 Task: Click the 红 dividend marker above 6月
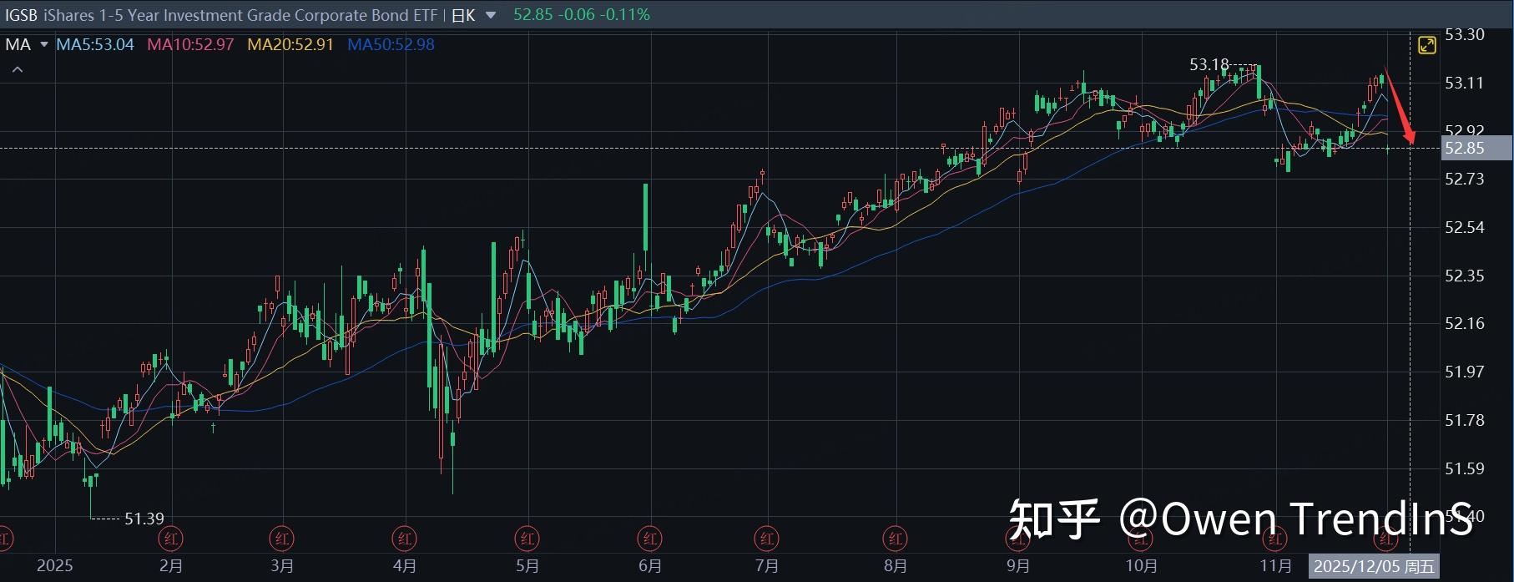(x=650, y=539)
